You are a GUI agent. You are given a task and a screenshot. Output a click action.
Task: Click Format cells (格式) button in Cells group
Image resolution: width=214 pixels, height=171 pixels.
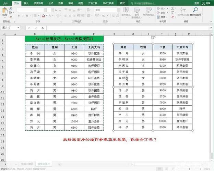coord(163,17)
